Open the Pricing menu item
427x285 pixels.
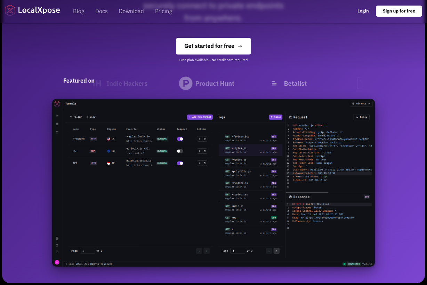click(163, 11)
